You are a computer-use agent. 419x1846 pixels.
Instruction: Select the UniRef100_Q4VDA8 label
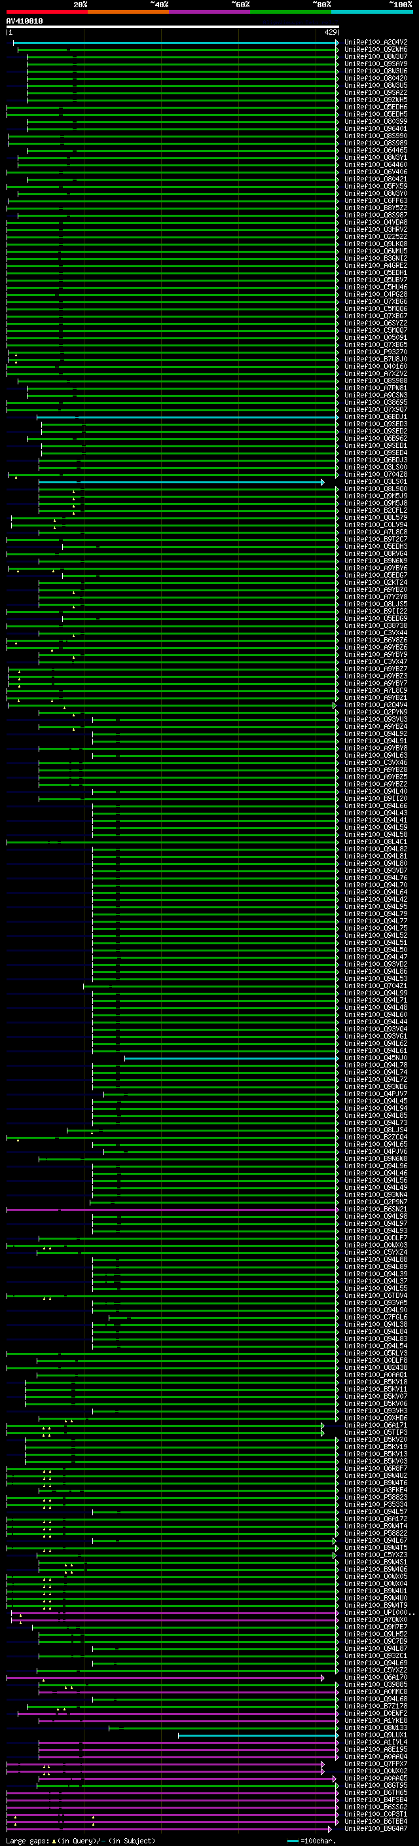(376, 222)
